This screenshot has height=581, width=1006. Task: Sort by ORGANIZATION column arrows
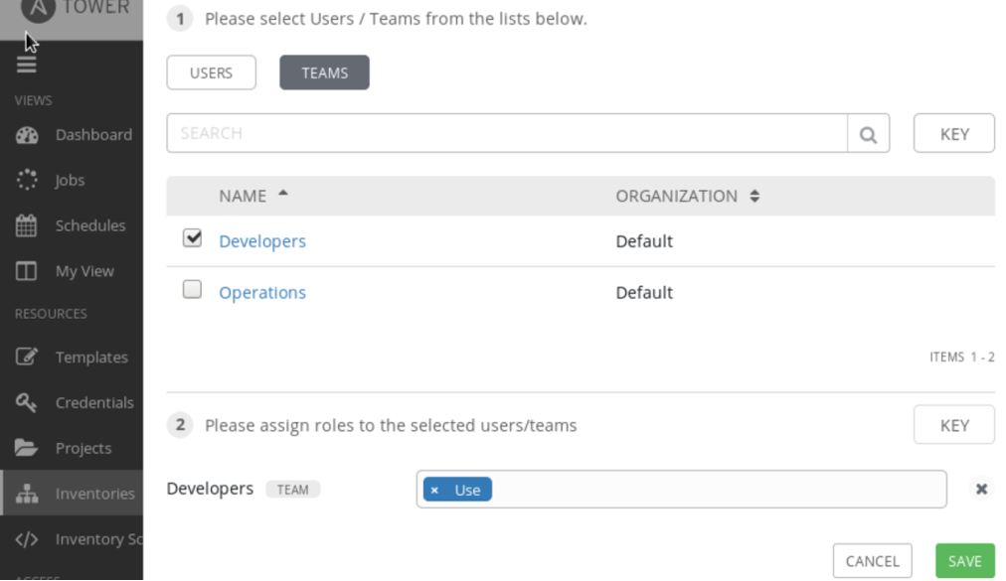[754, 197]
